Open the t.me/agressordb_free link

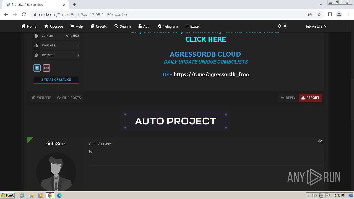211,74
